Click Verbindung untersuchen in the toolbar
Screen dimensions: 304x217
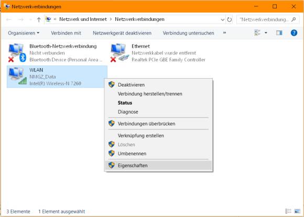click(188, 33)
